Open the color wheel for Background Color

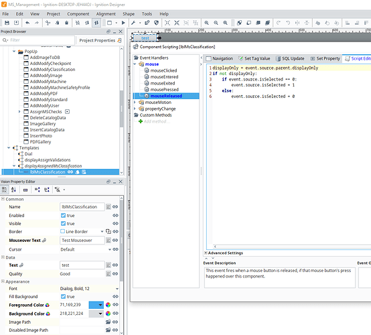point(108,314)
